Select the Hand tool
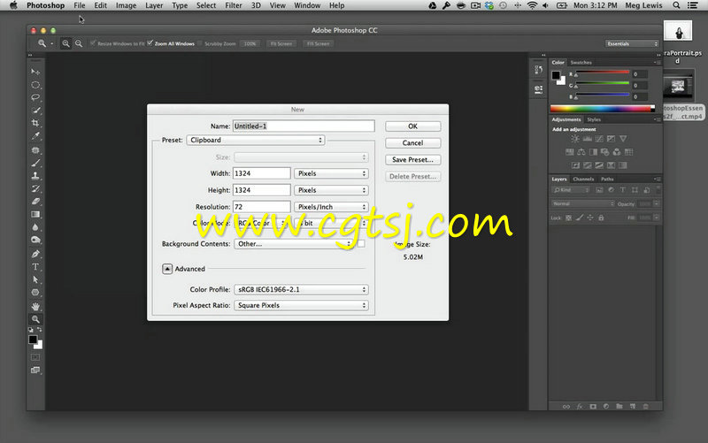Image resolution: width=708 pixels, height=443 pixels. pos(35,306)
